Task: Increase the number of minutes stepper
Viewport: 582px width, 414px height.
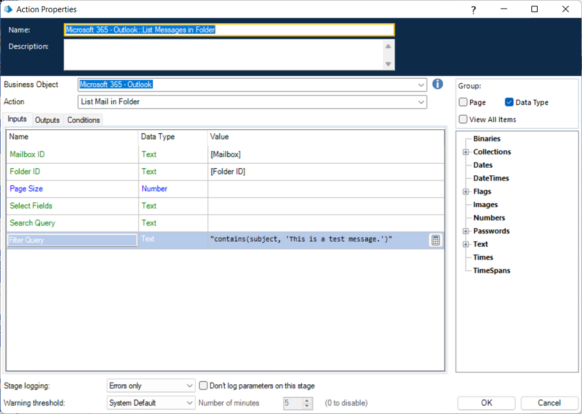Action: (307, 400)
